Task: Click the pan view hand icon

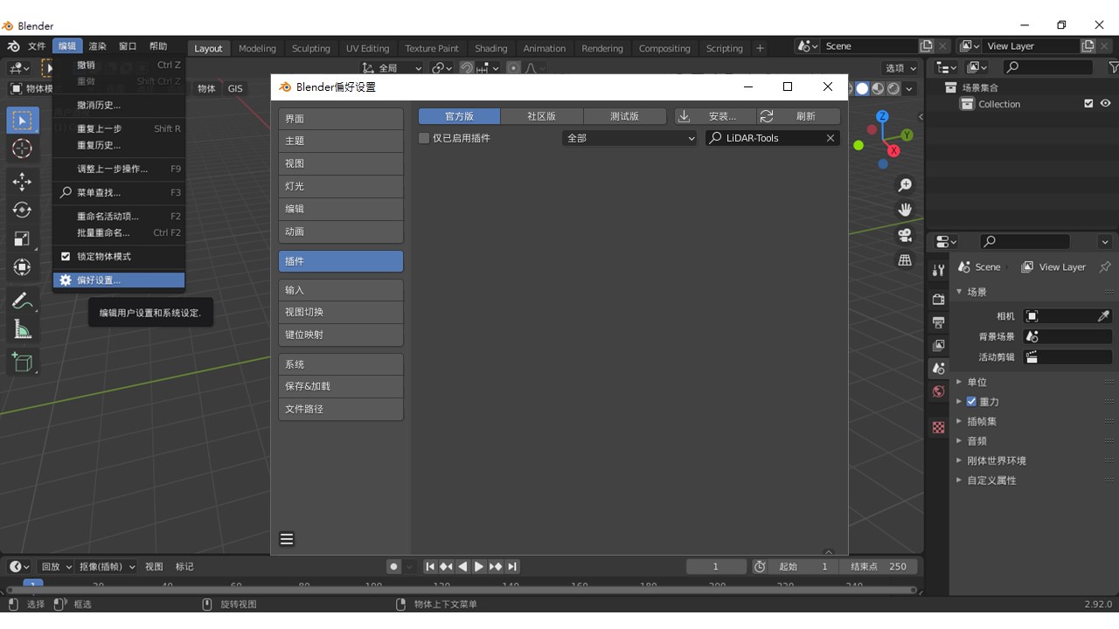Action: pos(905,210)
